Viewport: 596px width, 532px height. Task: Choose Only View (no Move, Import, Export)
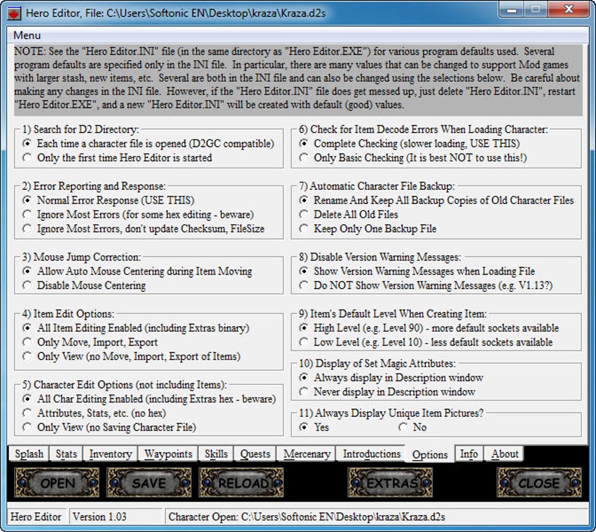pyautogui.click(x=132, y=356)
